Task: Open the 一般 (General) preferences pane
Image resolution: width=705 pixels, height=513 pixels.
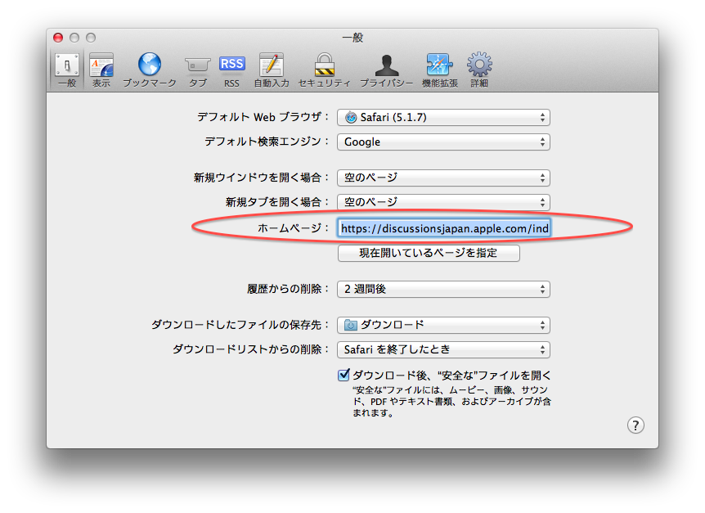Action: click(67, 70)
